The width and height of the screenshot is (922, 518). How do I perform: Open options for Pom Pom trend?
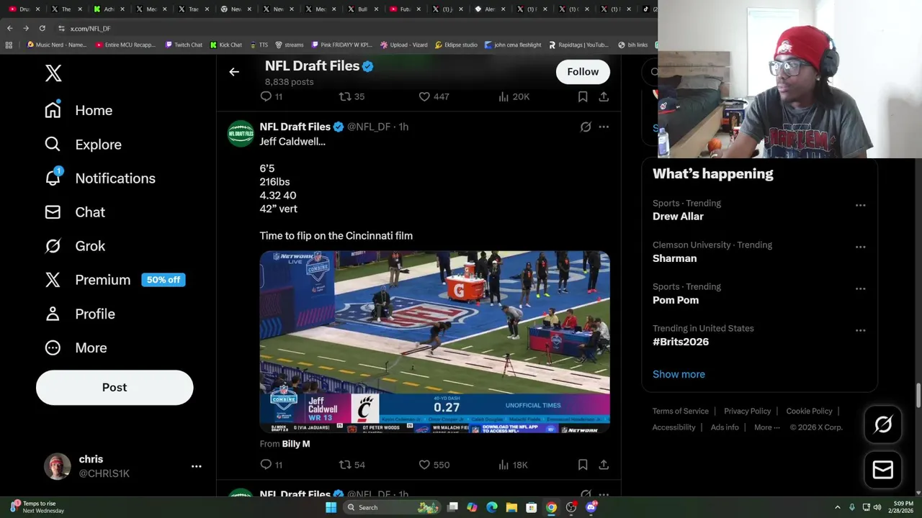pyautogui.click(x=860, y=288)
